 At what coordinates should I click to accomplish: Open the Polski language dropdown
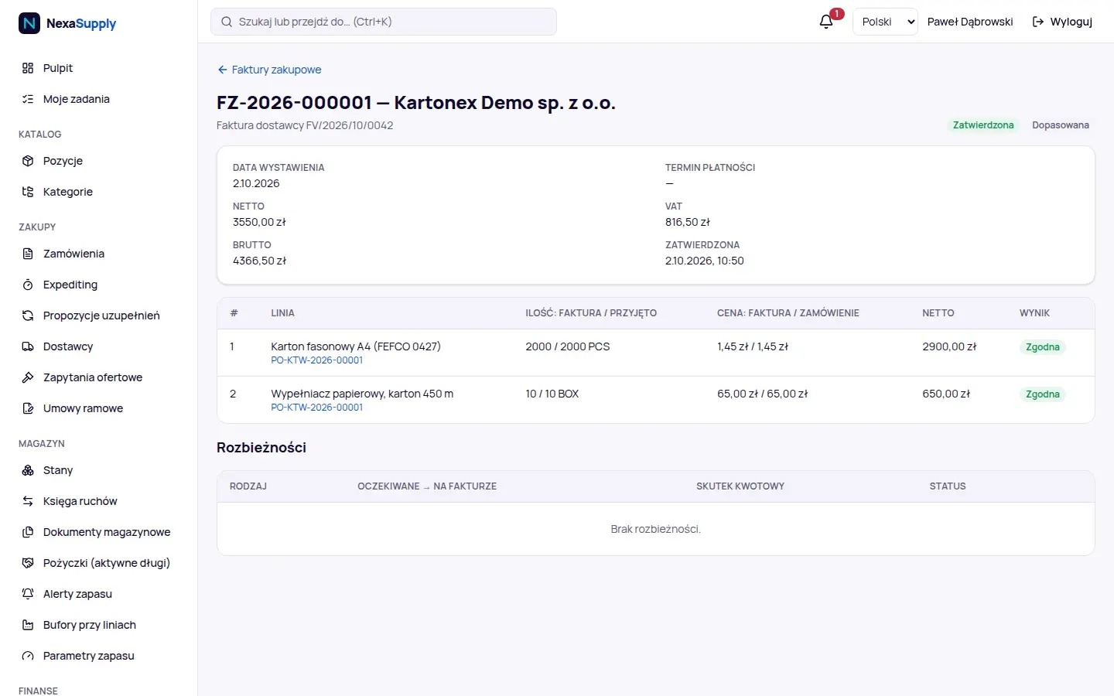(x=885, y=22)
